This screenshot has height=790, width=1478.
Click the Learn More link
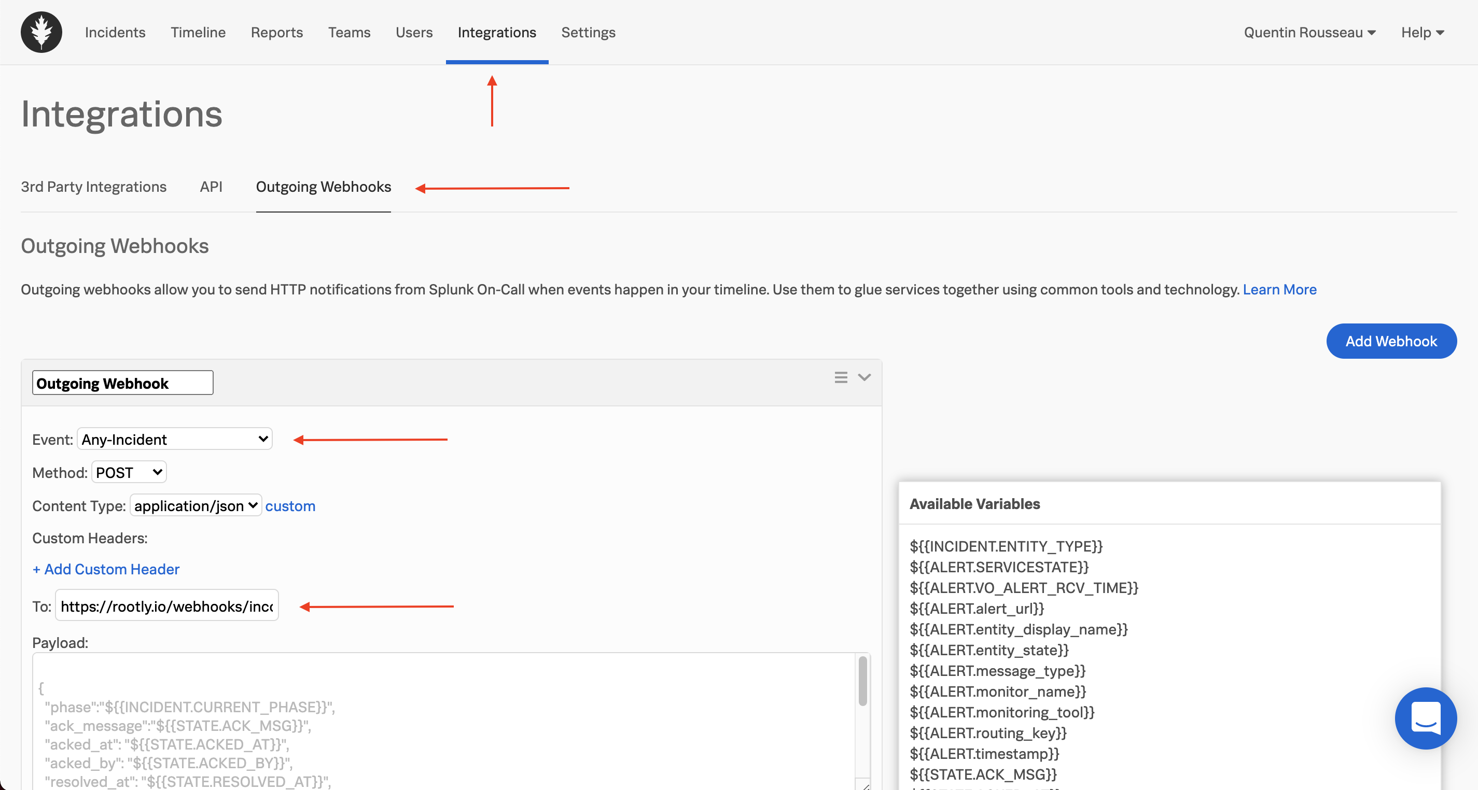(x=1279, y=289)
